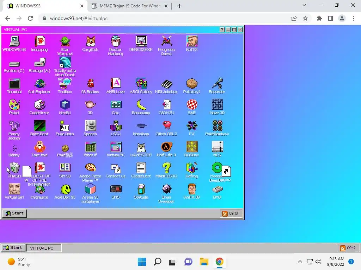The width and height of the screenshot is (361, 270).
Task: Launch the PokéRainbow icon
Action: (x=217, y=126)
